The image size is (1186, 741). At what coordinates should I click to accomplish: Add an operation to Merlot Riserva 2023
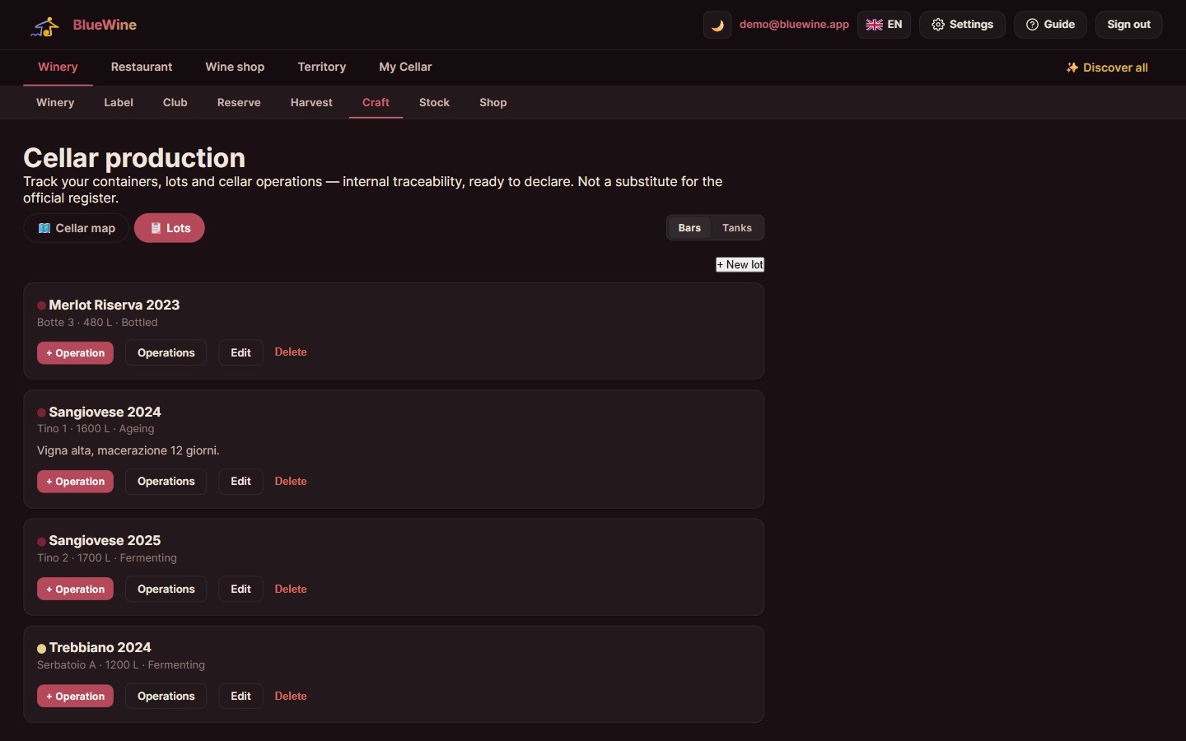click(75, 352)
